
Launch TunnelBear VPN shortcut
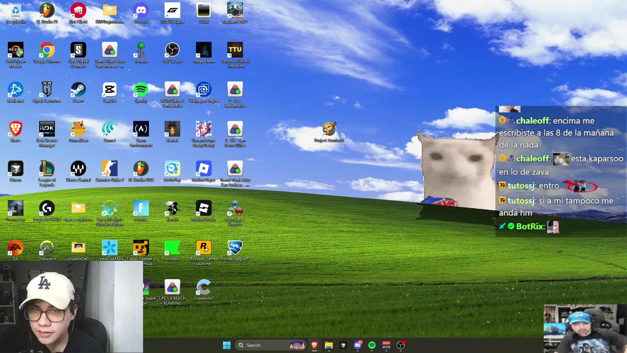pos(78,132)
